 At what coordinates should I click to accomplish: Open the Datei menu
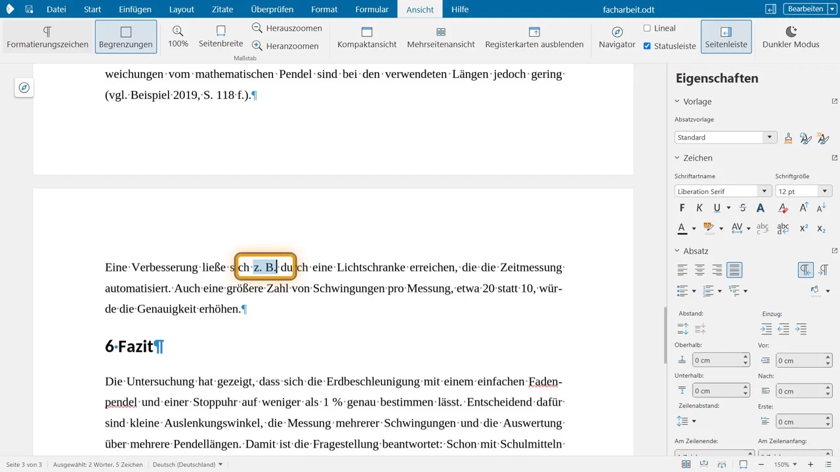[56, 9]
